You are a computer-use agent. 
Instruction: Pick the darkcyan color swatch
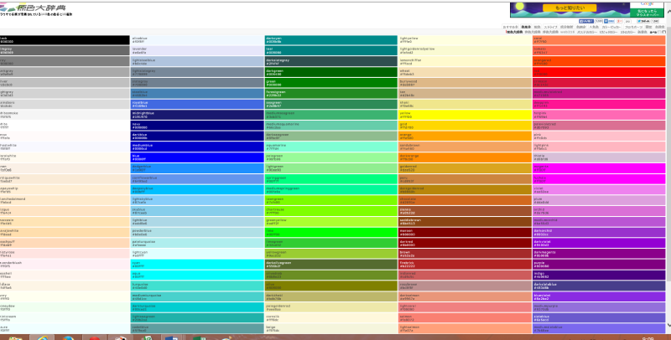tap(330, 39)
